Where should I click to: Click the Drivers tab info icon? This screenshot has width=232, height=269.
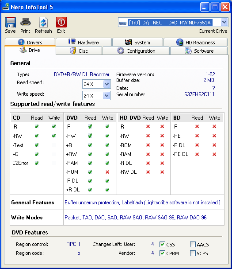click(21, 42)
